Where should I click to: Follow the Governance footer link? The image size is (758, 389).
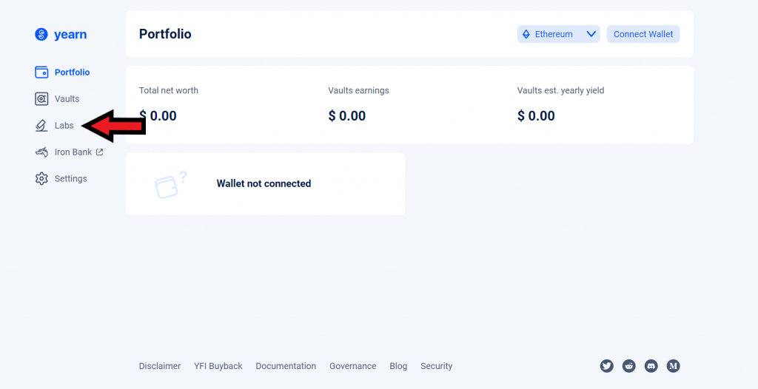[x=352, y=366]
